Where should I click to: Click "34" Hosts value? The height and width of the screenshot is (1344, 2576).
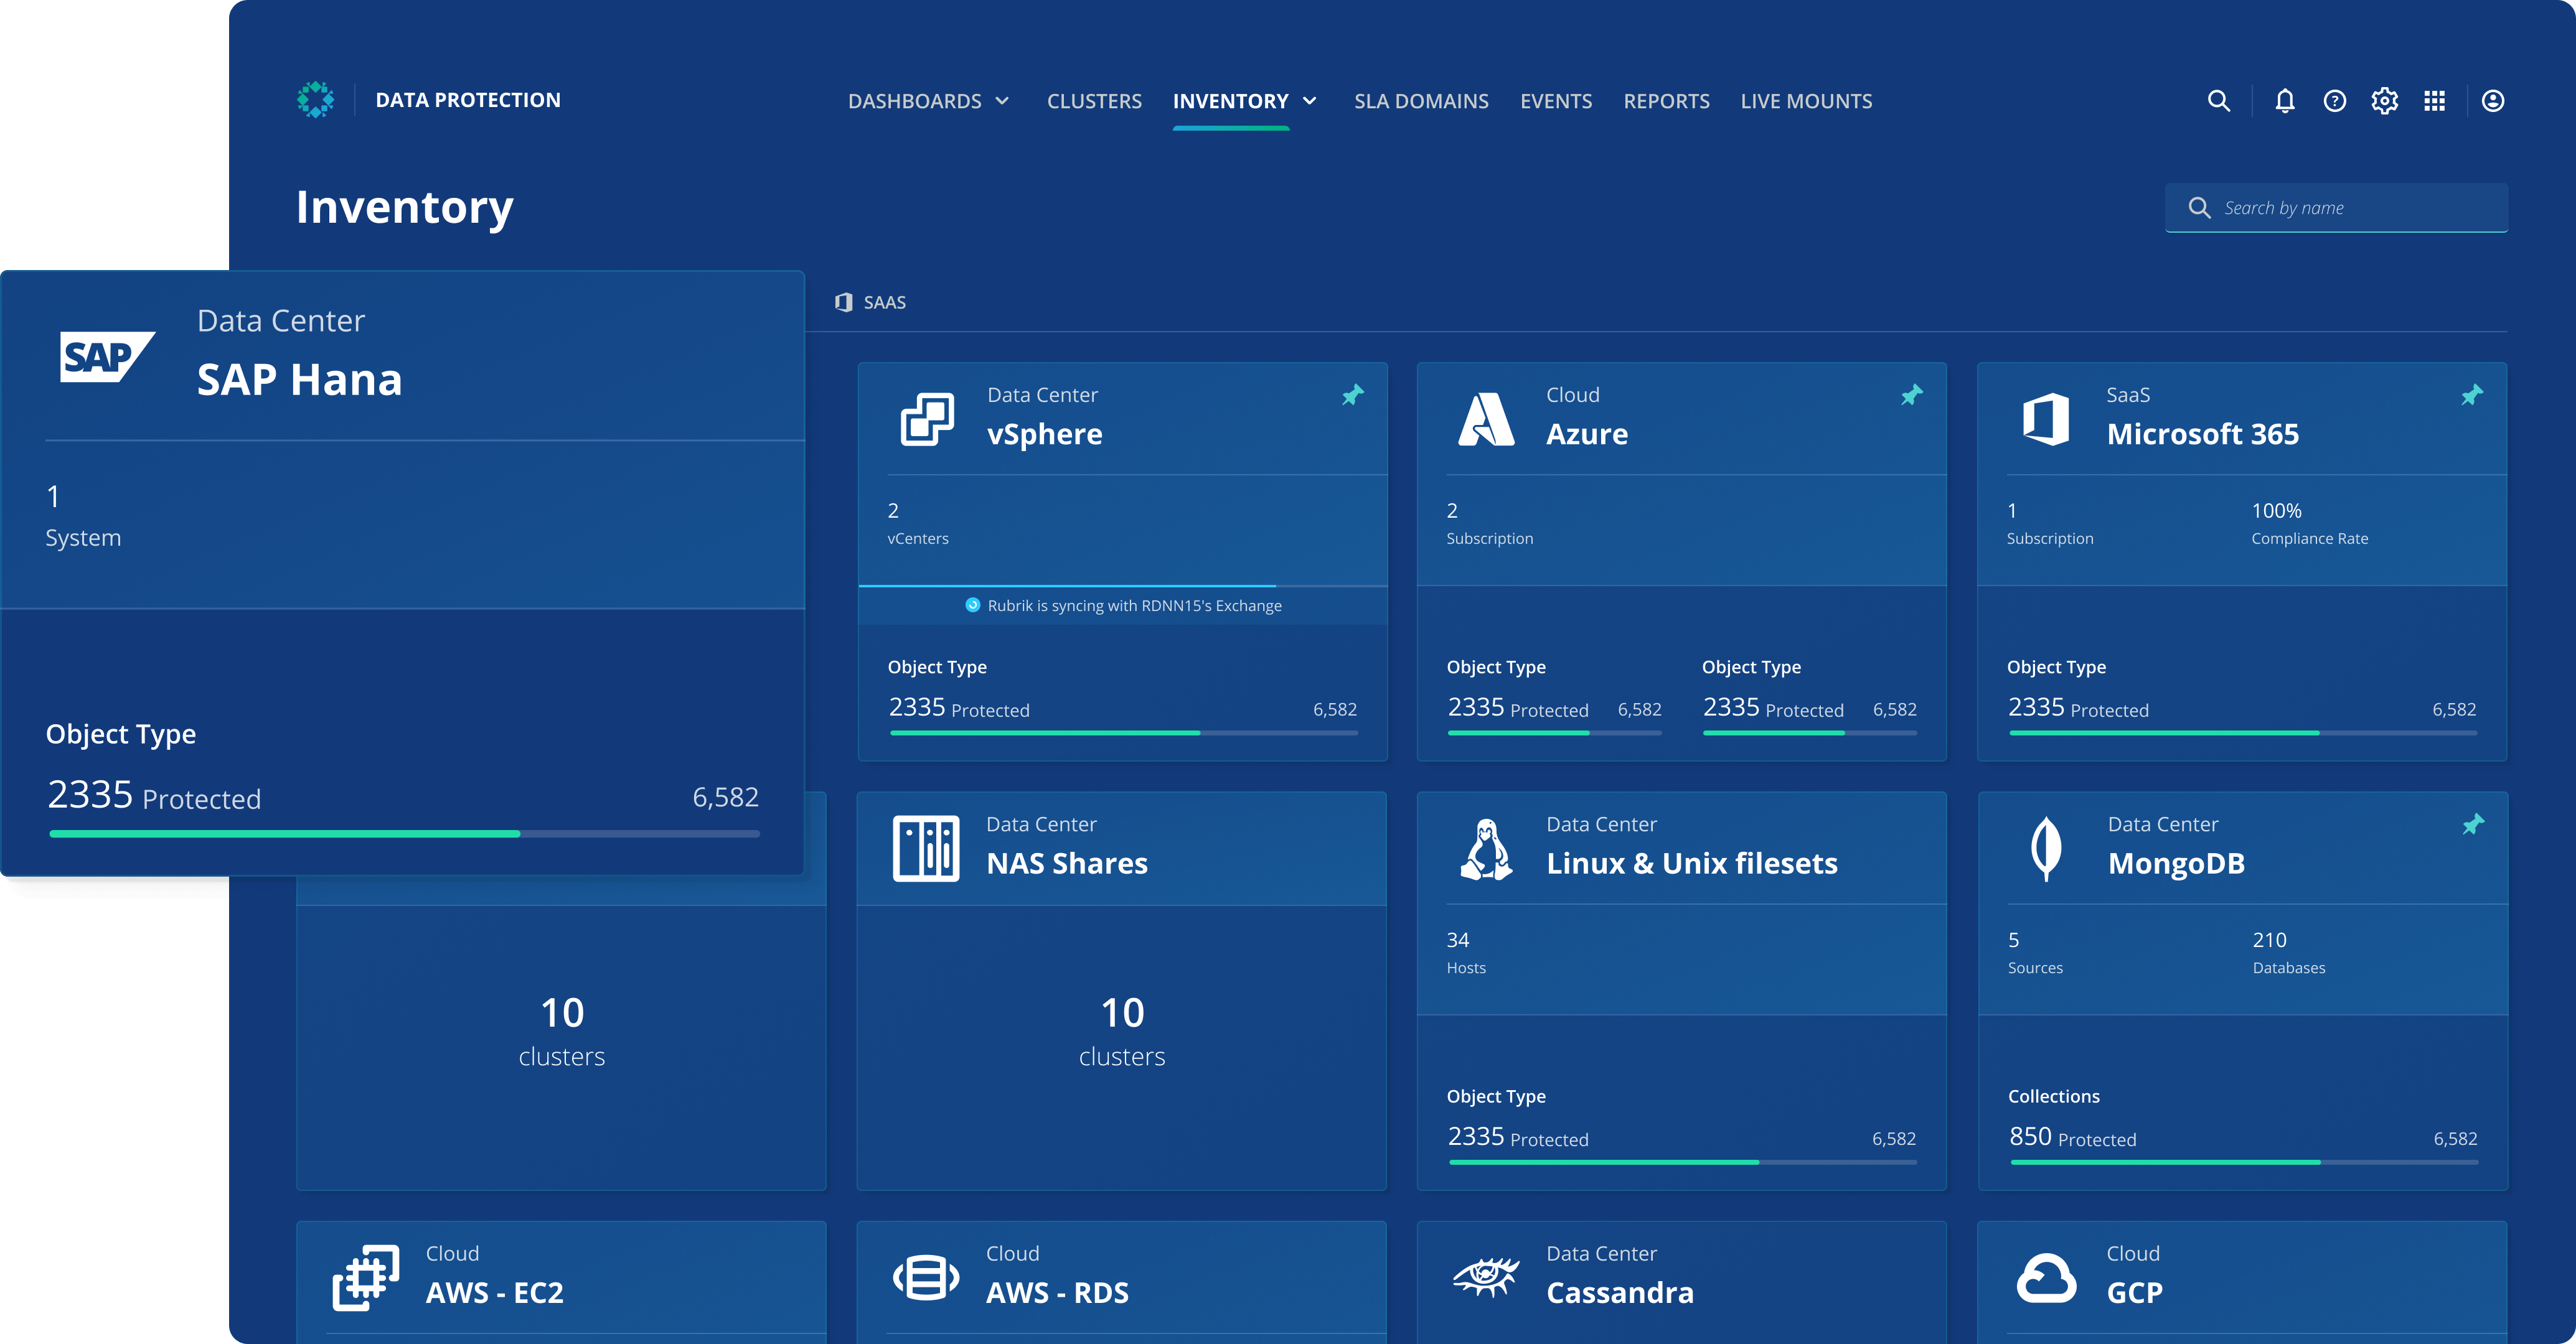1457,940
